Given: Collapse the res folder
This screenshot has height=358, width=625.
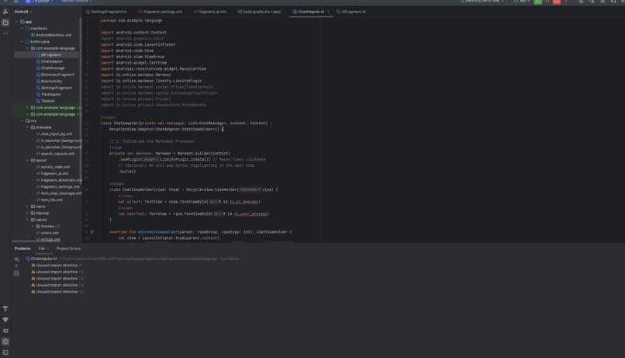Looking at the screenshot, I should [22, 120].
